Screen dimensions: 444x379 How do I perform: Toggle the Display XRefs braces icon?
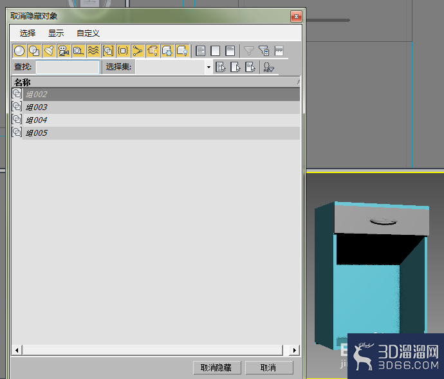123,51
